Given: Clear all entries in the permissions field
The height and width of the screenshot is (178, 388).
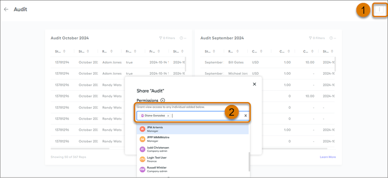Looking at the screenshot, I should (x=246, y=116).
